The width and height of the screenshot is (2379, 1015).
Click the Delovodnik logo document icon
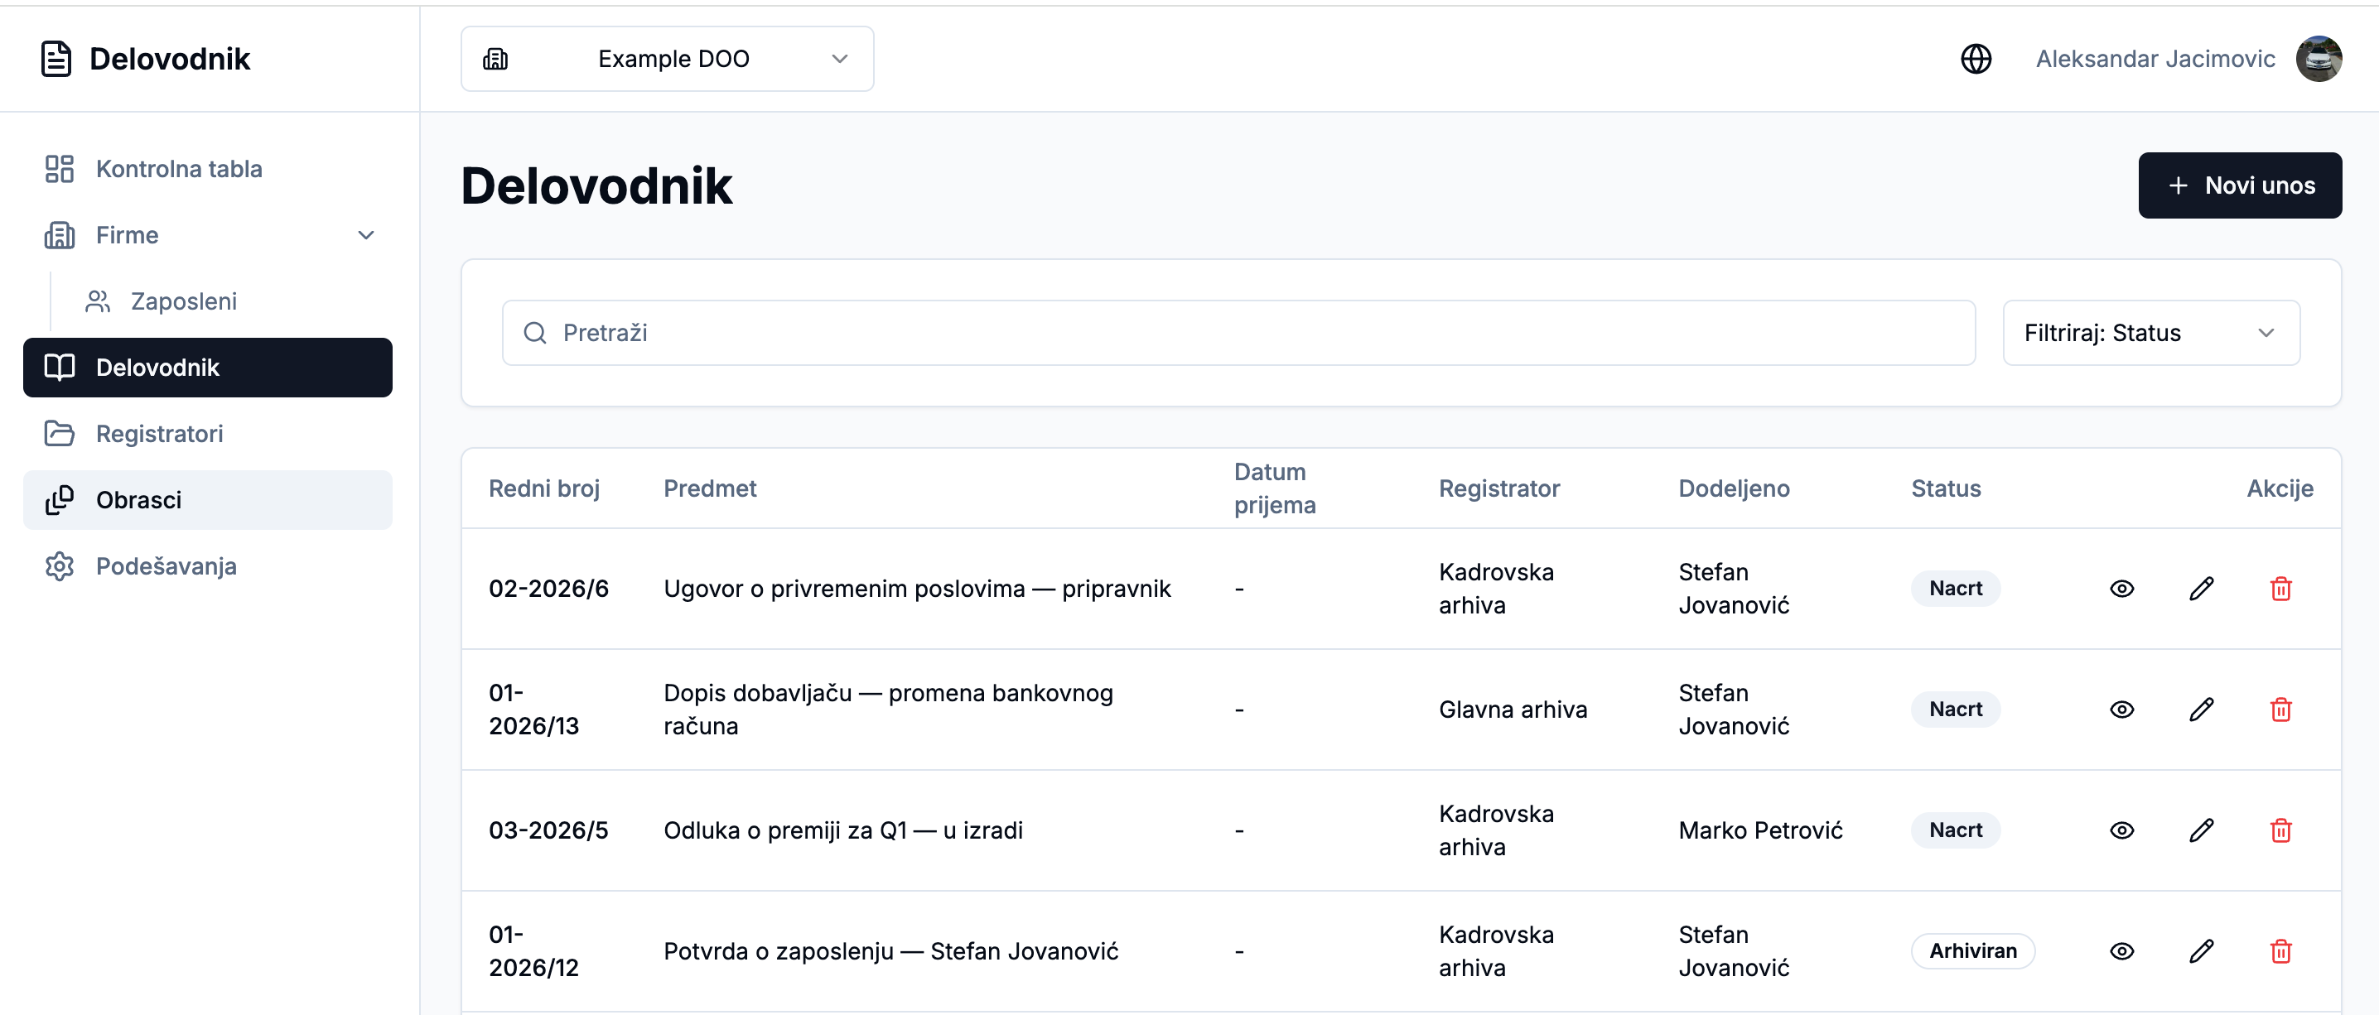56,59
